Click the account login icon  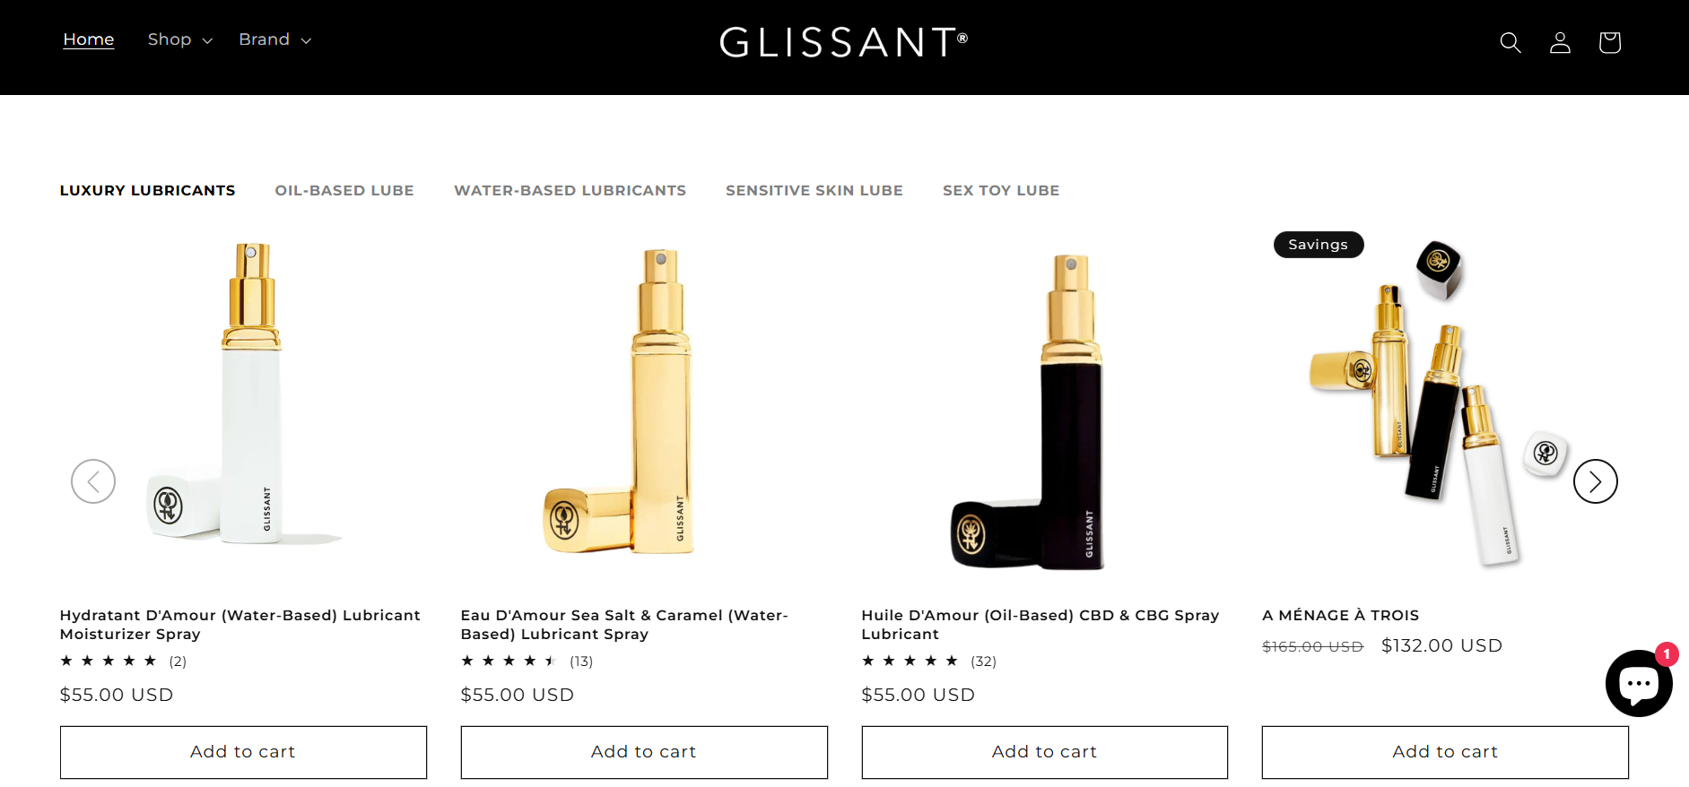pyautogui.click(x=1560, y=42)
